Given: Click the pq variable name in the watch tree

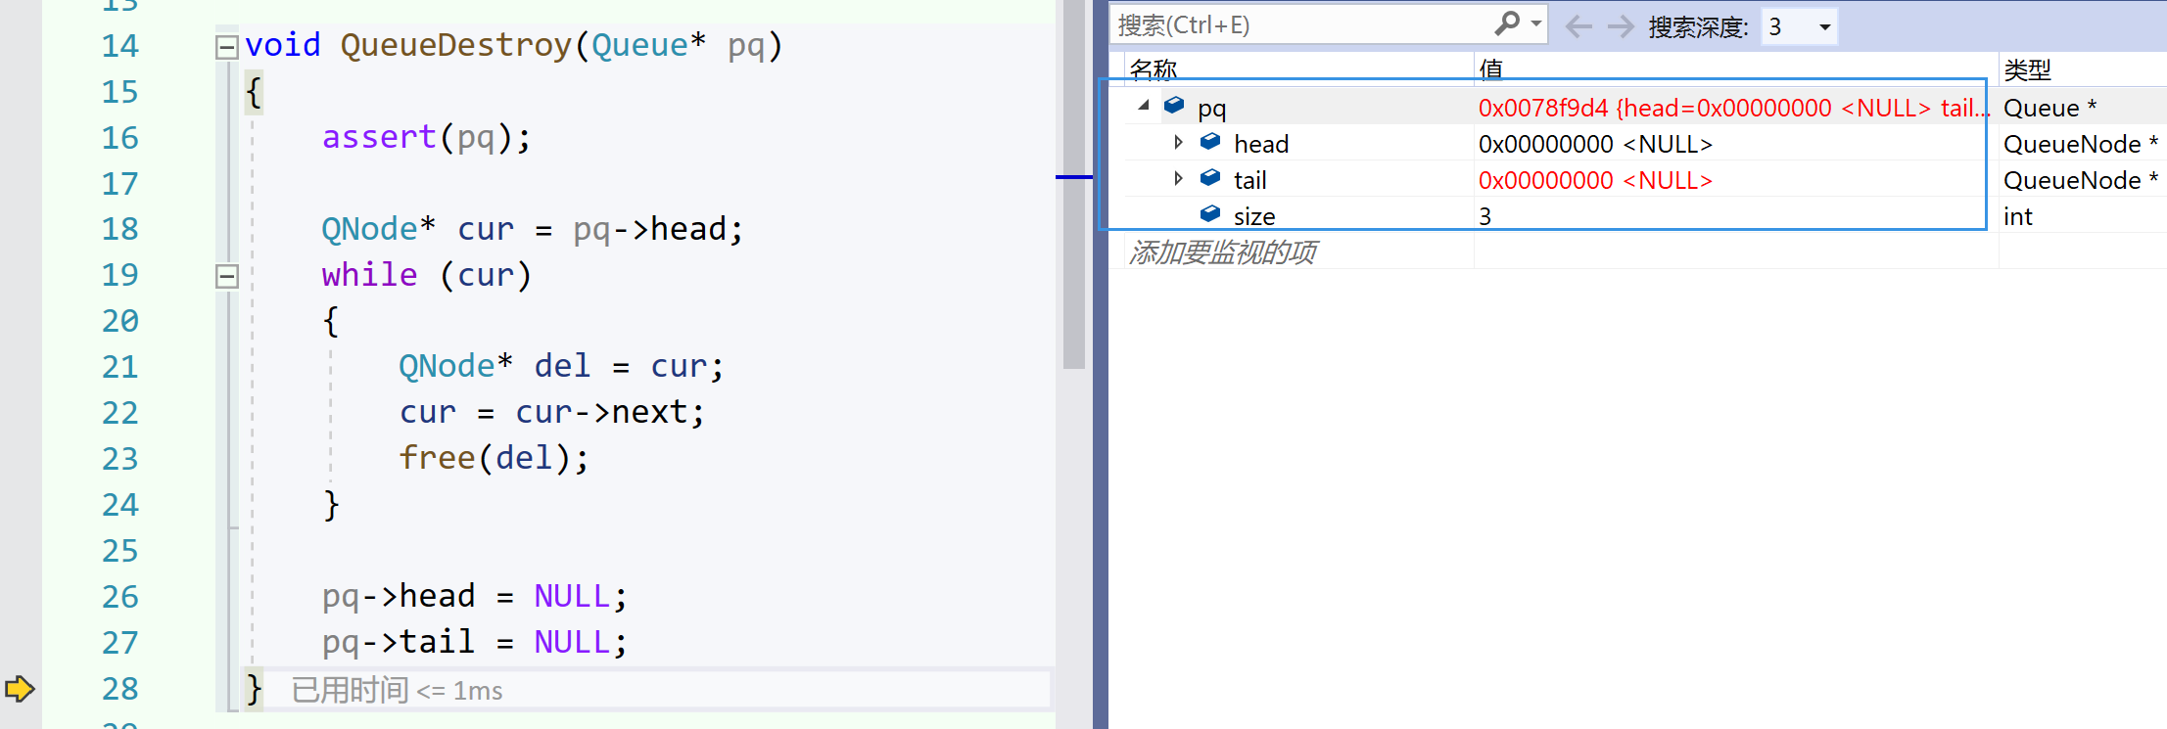Looking at the screenshot, I should click(1211, 109).
